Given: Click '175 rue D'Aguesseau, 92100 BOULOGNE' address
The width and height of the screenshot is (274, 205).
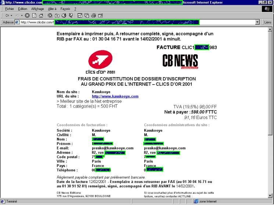Looking at the screenshot, I should coord(84,196).
